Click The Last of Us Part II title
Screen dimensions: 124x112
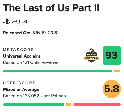click(x=51, y=8)
